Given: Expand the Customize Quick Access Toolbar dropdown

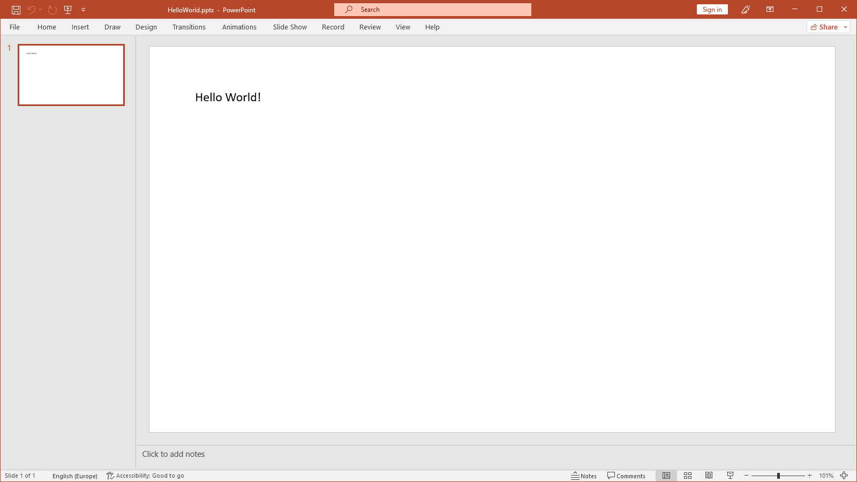Looking at the screenshot, I should 83,10.
